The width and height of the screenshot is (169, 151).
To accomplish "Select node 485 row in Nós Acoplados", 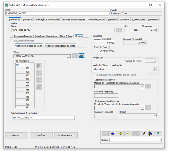I will pyautogui.click(x=23, y=86).
